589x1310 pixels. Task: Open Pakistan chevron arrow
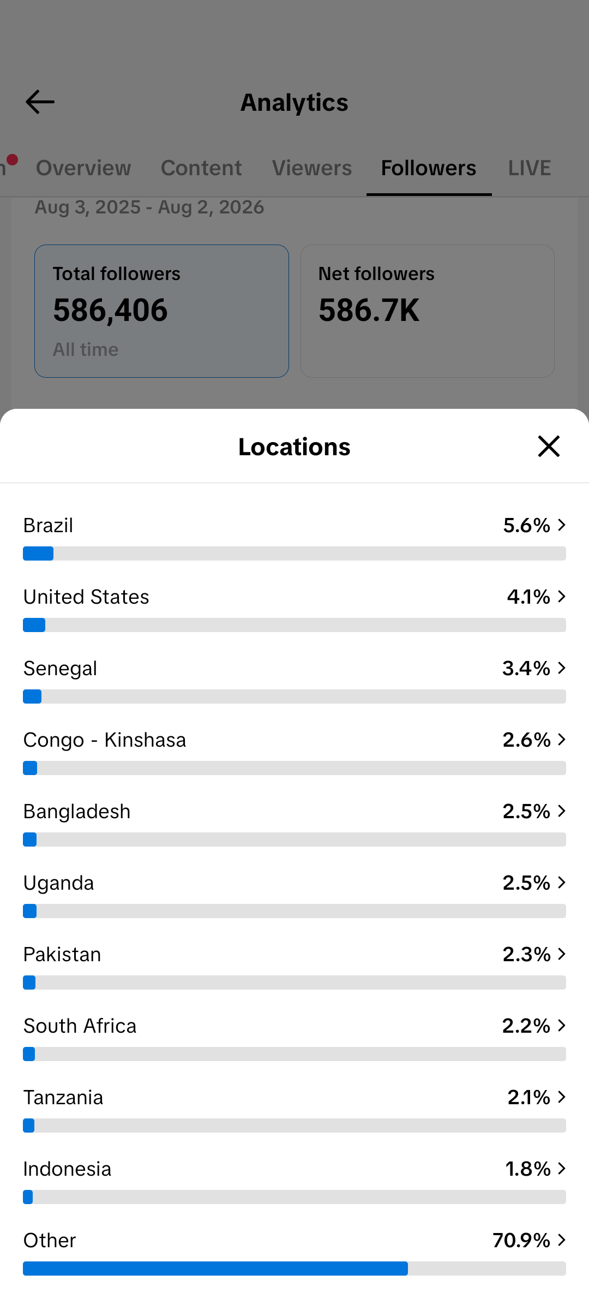click(x=562, y=954)
